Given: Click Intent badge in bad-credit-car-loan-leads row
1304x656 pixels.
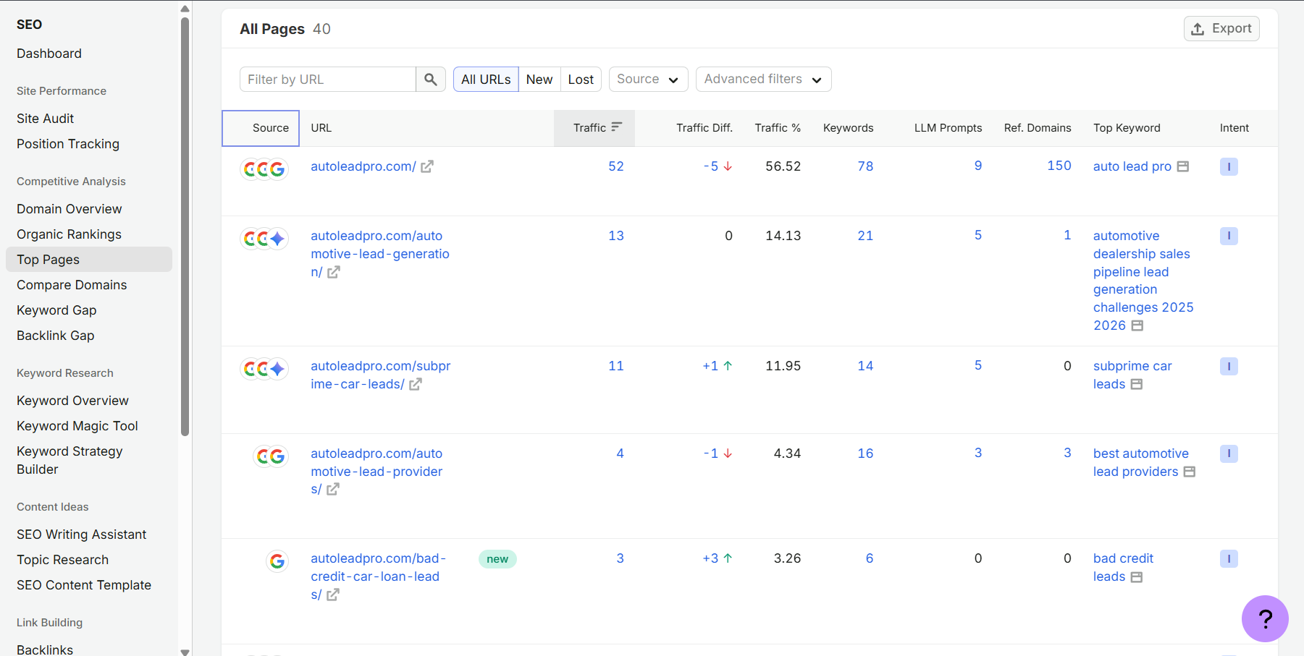Looking at the screenshot, I should [x=1229, y=558].
